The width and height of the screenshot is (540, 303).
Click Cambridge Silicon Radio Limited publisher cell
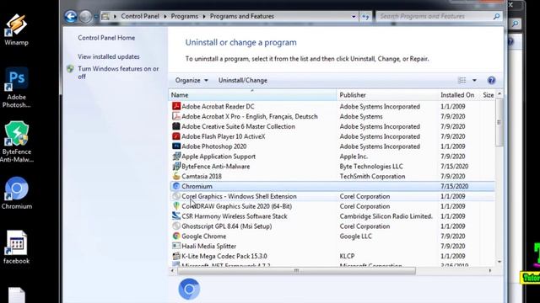click(386, 216)
